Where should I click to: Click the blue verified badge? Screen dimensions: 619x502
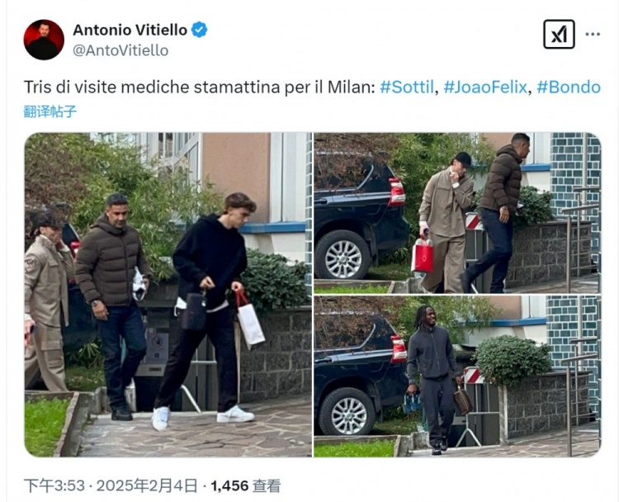(200, 30)
